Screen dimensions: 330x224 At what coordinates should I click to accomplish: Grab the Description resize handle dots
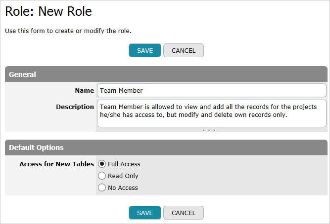(x=209, y=130)
